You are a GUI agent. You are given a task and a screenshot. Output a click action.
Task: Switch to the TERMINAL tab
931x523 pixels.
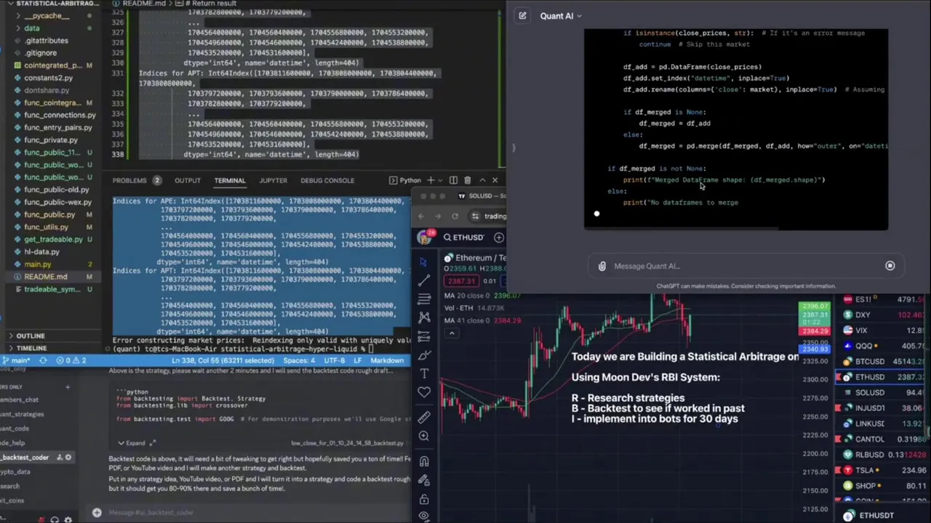click(x=229, y=180)
